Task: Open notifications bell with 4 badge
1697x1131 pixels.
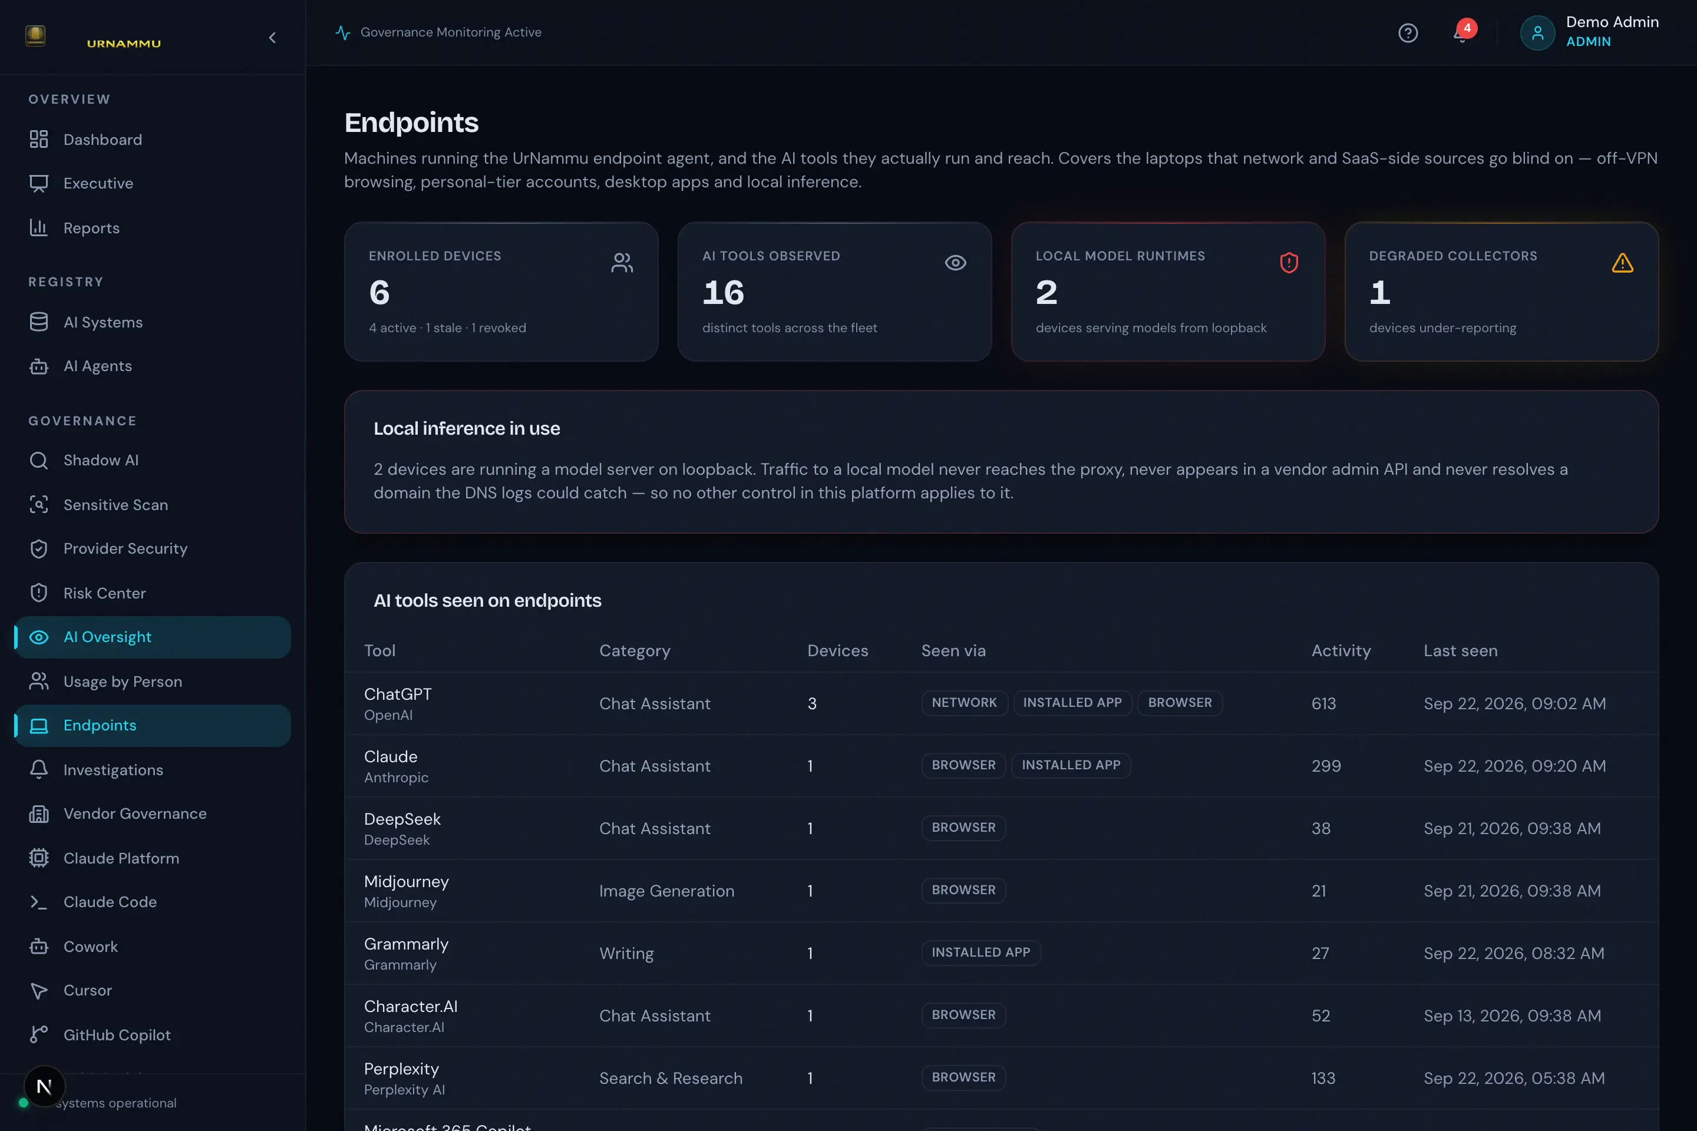Action: (x=1462, y=33)
